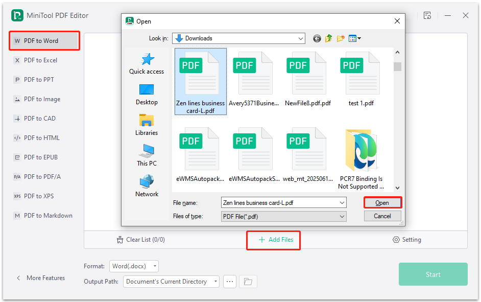Select PCR7 Binding Is Not Supported folder
Image resolution: width=481 pixels, height=302 pixels.
point(361,159)
